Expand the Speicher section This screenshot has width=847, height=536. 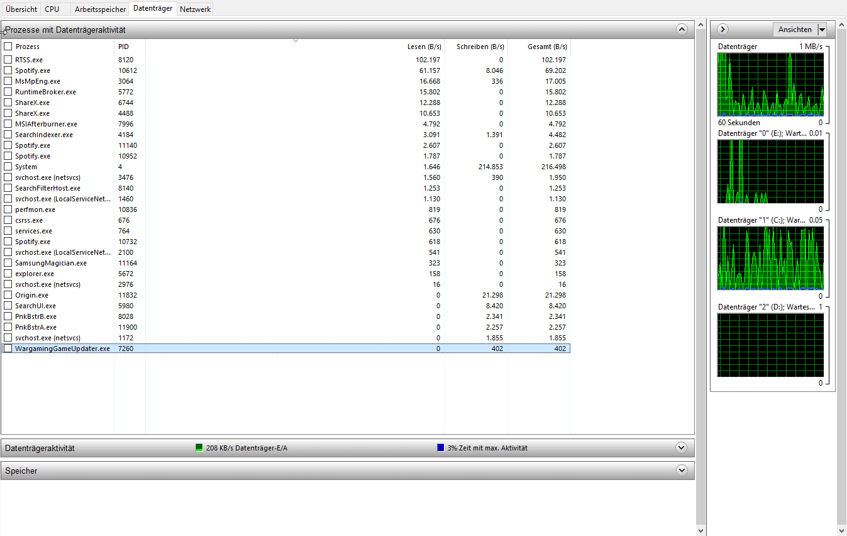[681, 471]
